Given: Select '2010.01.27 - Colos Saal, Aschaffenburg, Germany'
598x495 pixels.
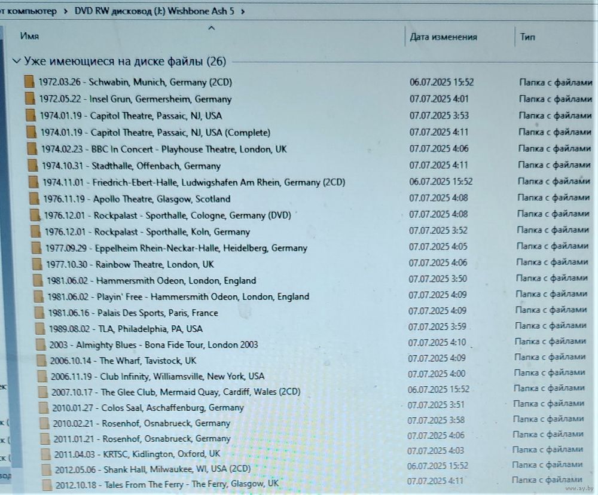Looking at the screenshot, I should (x=148, y=408).
